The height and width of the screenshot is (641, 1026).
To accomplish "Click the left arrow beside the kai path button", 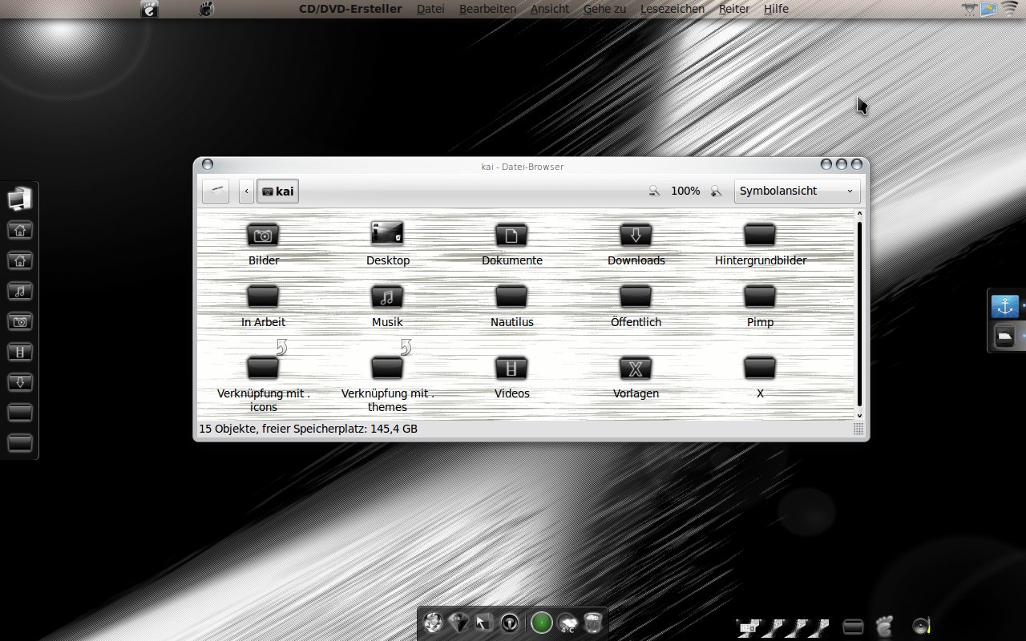I will point(246,191).
